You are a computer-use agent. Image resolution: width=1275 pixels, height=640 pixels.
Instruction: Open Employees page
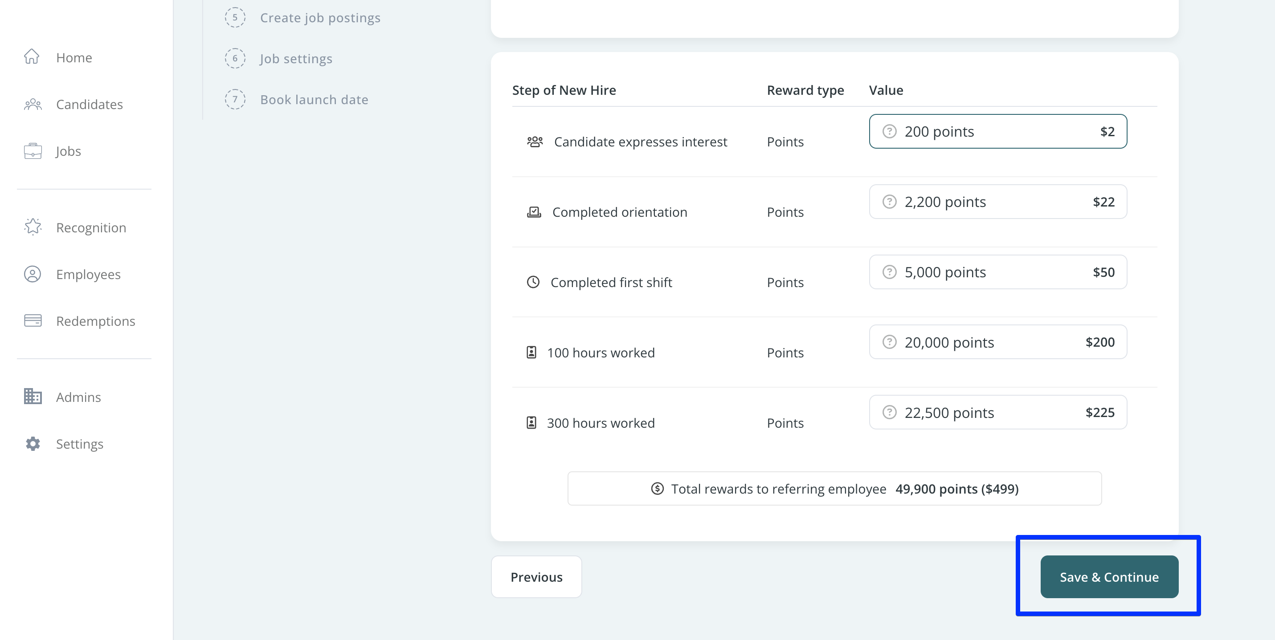88,275
